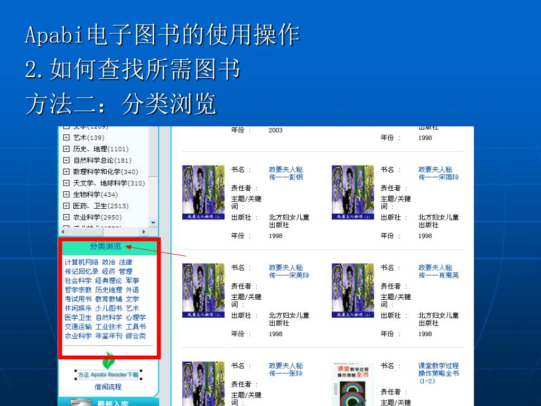Open the 计算机网络 category link
The height and width of the screenshot is (406, 541).
point(81,262)
